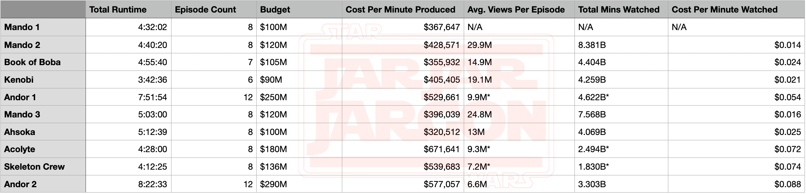Click the Acolyte budget cell $180M
This screenshot has width=806, height=194.
pos(274,149)
